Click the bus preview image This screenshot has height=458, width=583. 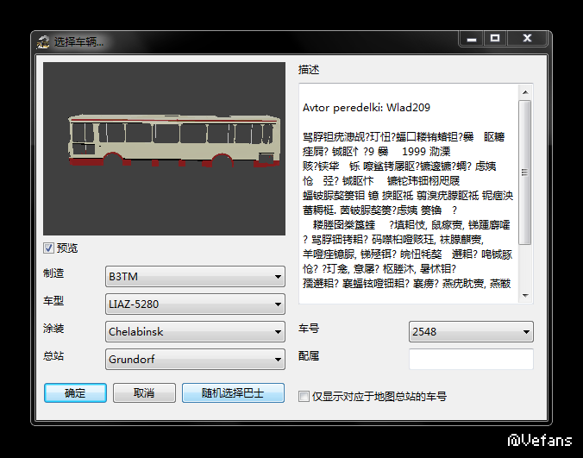[165, 148]
